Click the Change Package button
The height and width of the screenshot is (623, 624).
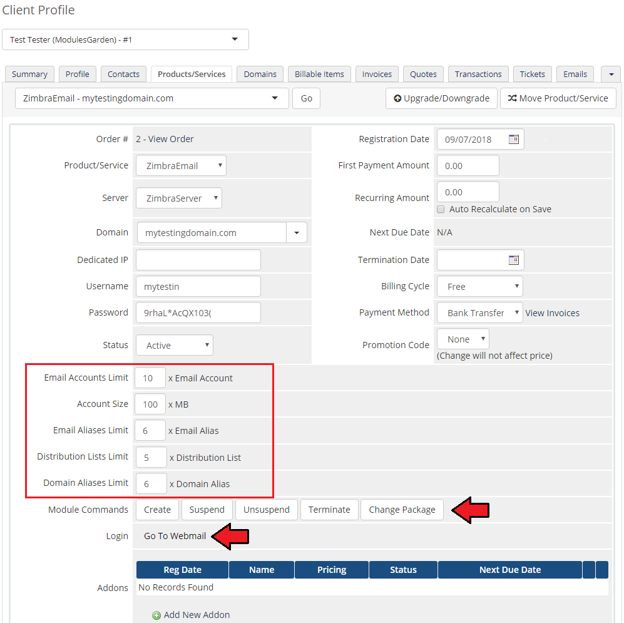click(402, 510)
